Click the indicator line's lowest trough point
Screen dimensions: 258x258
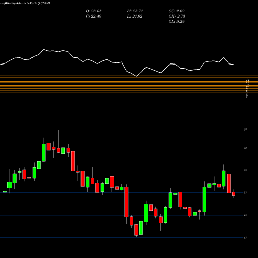pyautogui.click(x=136, y=76)
